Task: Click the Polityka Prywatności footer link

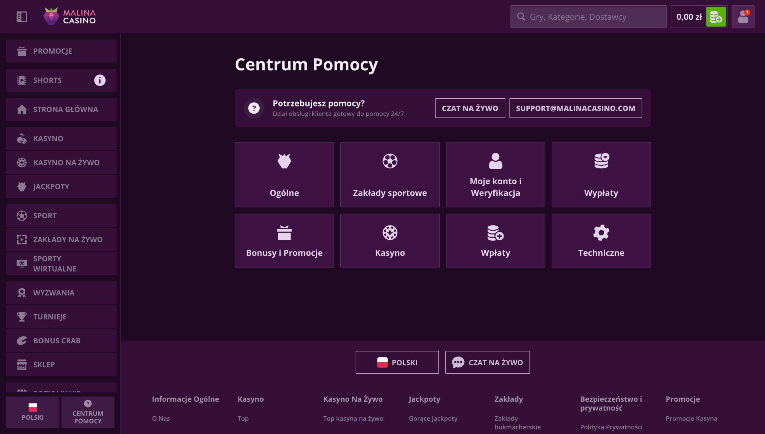Action: click(x=611, y=427)
